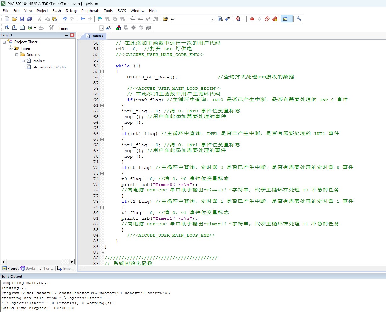This screenshot has width=386, height=312.
Task: Click the Incremental Find binoculars icon
Action: 228,19
